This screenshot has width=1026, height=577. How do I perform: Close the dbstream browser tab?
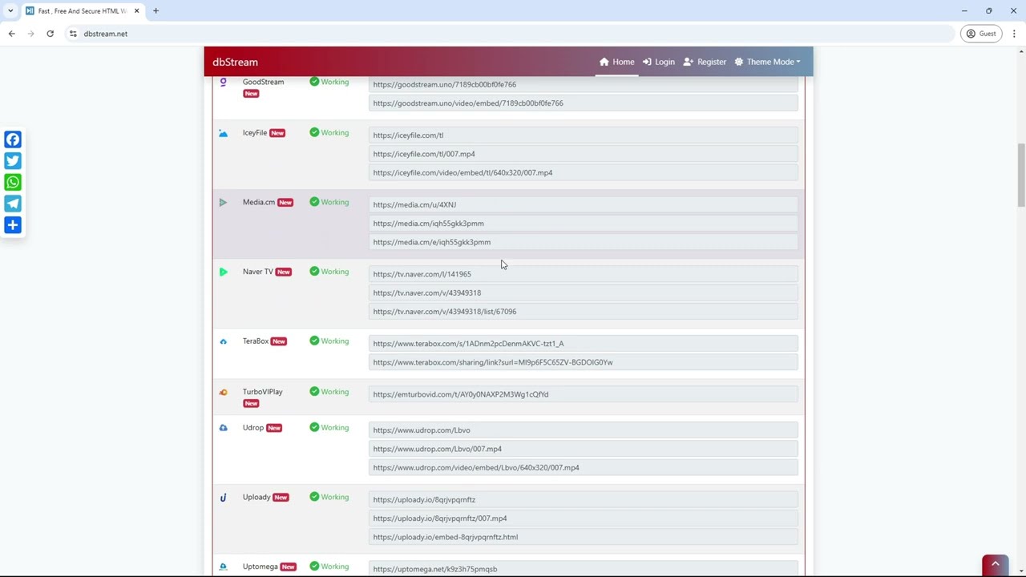click(x=136, y=11)
